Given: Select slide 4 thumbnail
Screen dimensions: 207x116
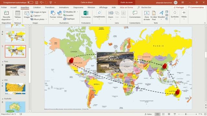Looking at the screenshot, I should click(x=15, y=37).
